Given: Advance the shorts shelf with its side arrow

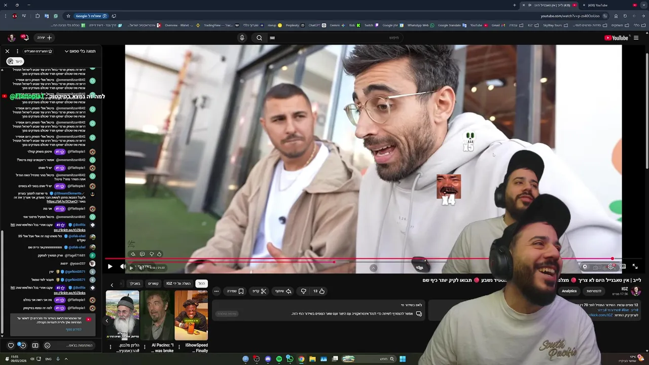Looking at the screenshot, I should click(x=107, y=320).
